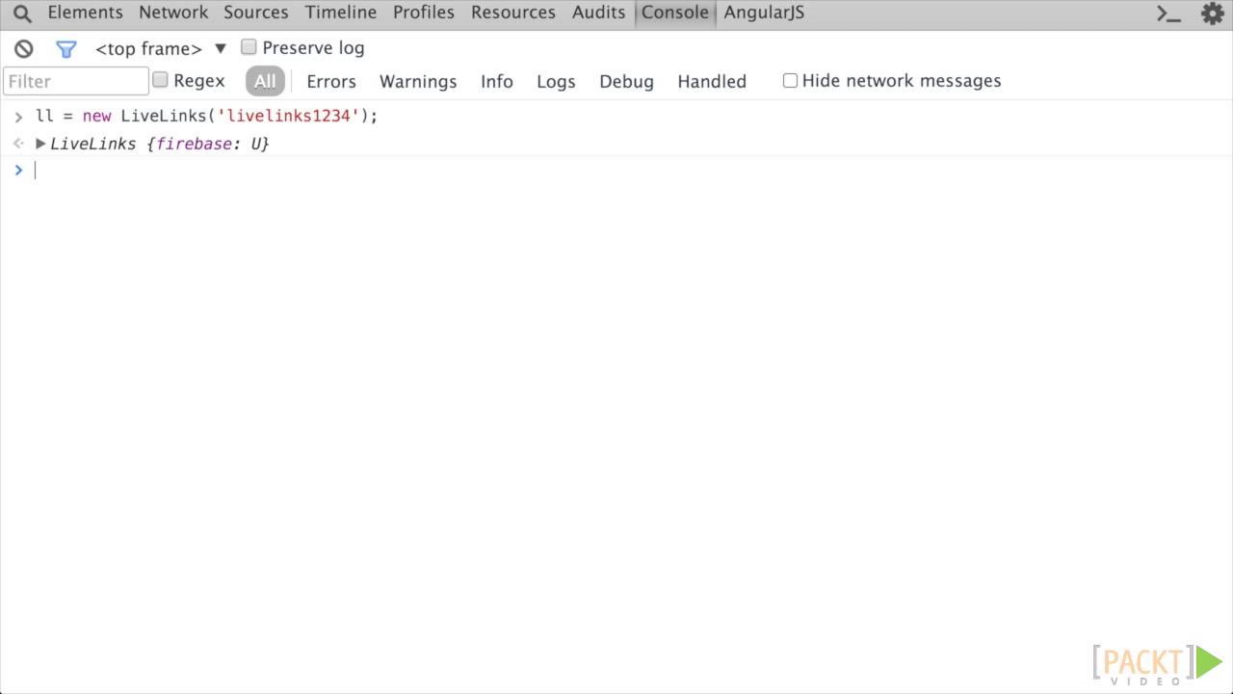
Task: Enable the Regex checkbox
Action: [x=160, y=80]
